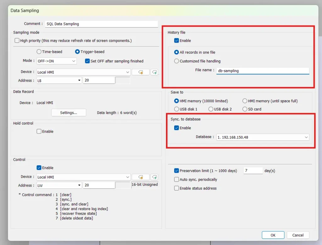Select Time-based sampling mode

pyautogui.click(x=39, y=52)
